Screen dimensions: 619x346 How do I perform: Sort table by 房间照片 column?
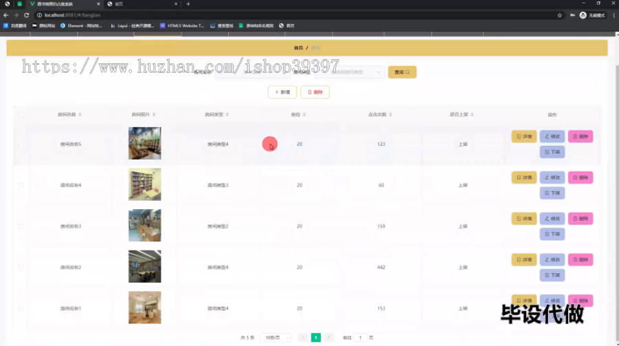(x=154, y=115)
